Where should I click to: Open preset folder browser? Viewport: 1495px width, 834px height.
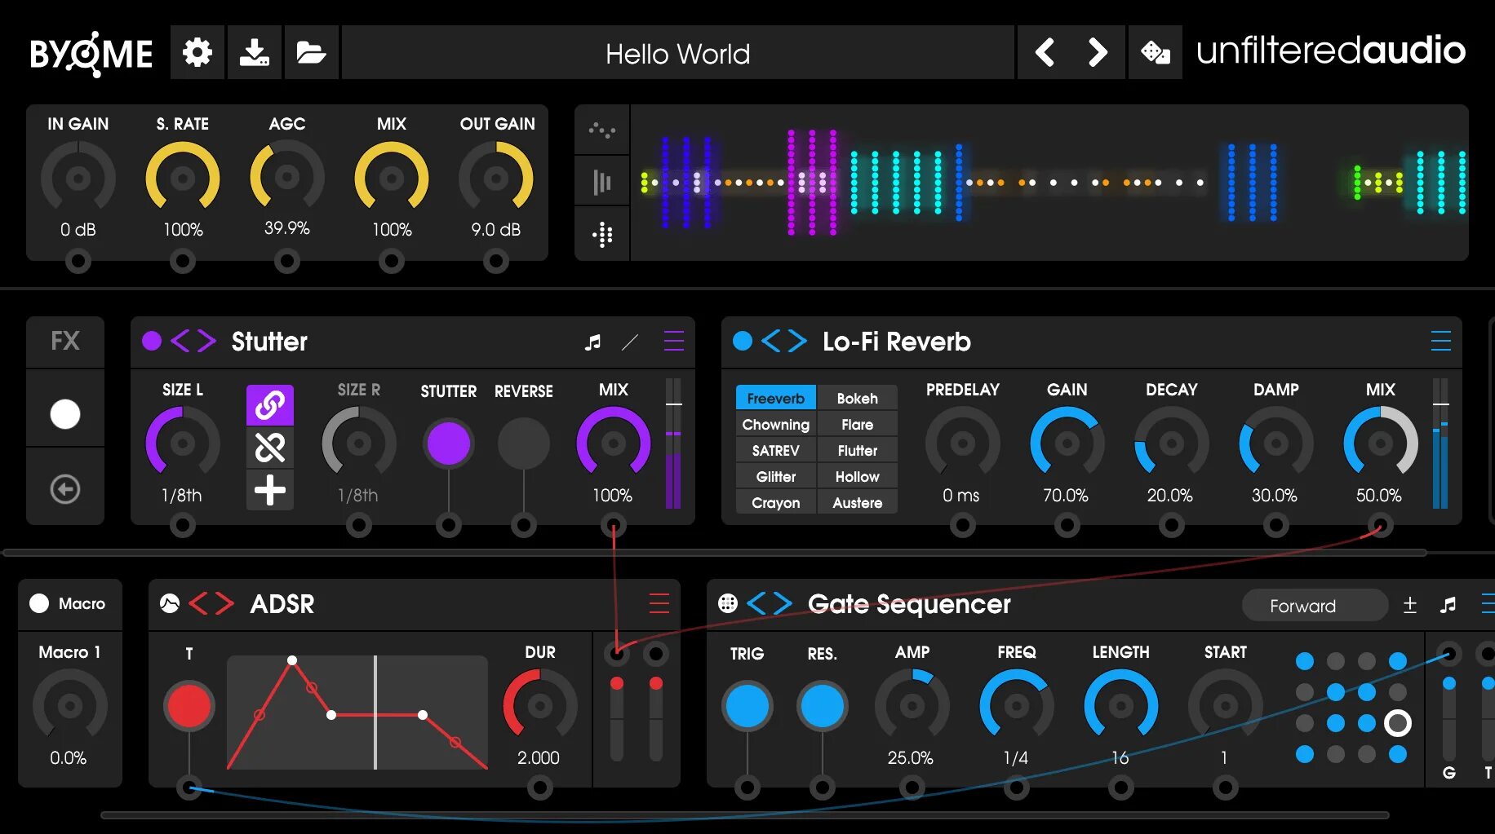(311, 53)
